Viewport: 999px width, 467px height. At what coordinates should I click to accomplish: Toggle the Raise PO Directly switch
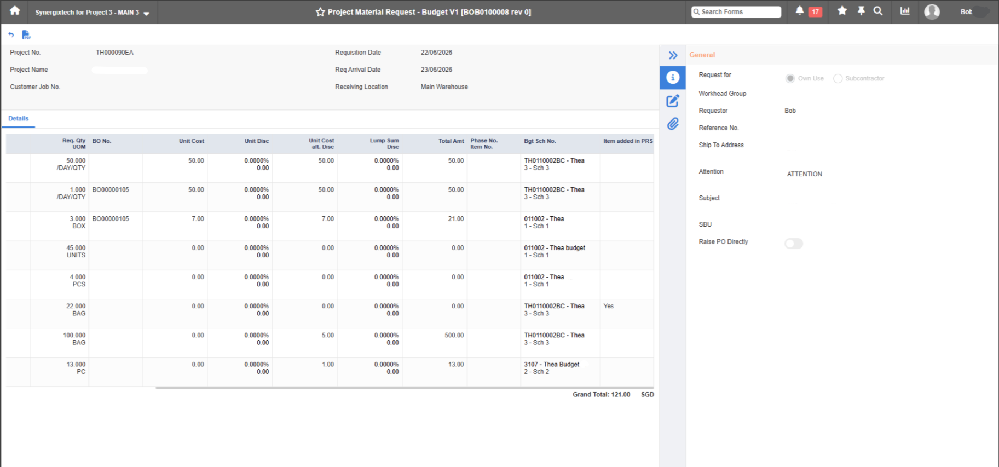(x=794, y=244)
